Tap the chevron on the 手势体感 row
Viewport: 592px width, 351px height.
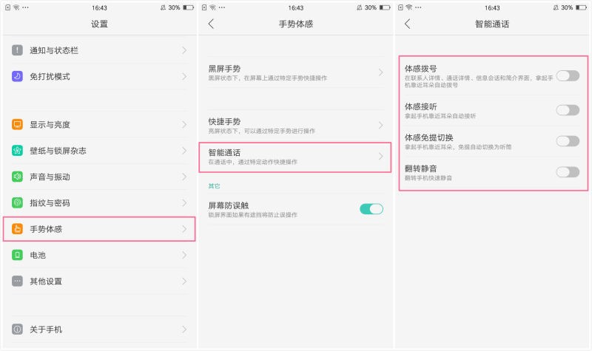(x=184, y=229)
